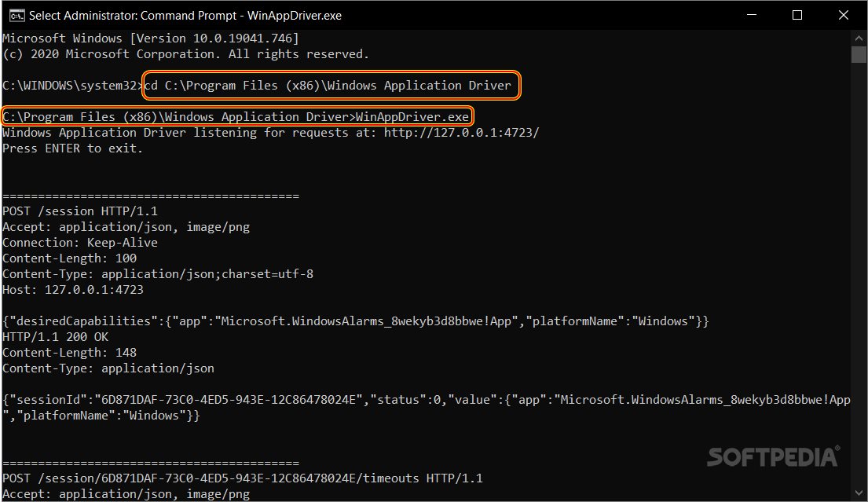
Task: Click the POST timeouts request line
Action: pos(243,478)
